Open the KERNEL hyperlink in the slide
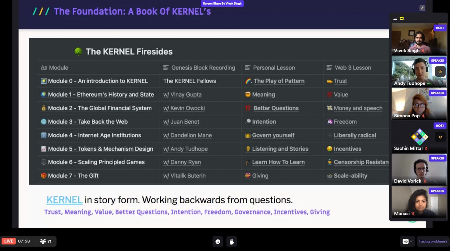This screenshot has width=450, height=251. coord(64,200)
